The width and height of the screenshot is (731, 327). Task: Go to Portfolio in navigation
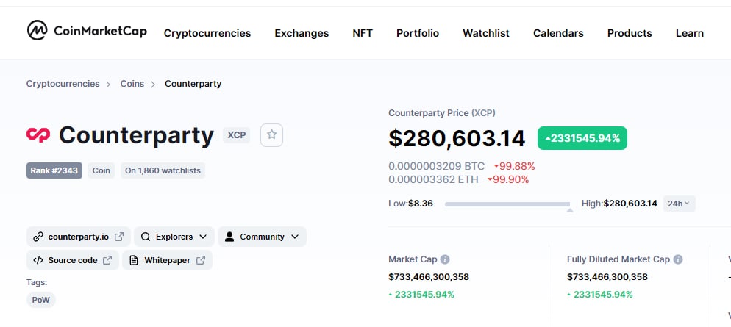tap(418, 33)
